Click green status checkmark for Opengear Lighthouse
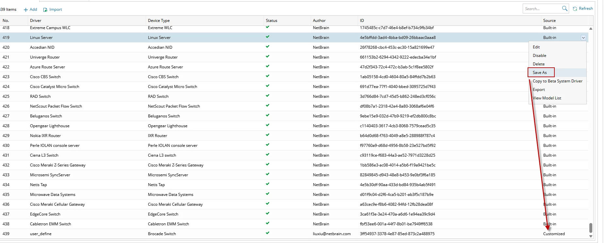 tap(268, 125)
